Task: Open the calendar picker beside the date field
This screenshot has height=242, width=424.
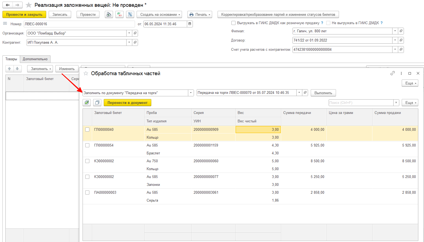Action: [190, 24]
